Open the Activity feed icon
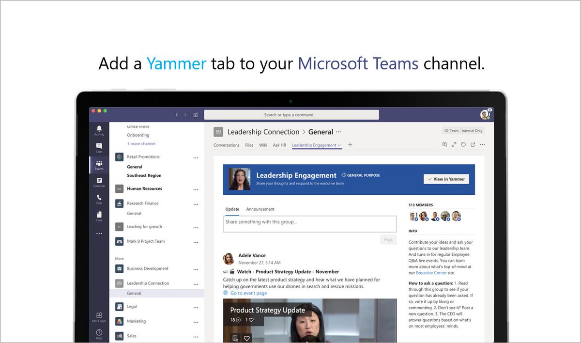Viewport: 581px width, 343px height. pos(99,130)
